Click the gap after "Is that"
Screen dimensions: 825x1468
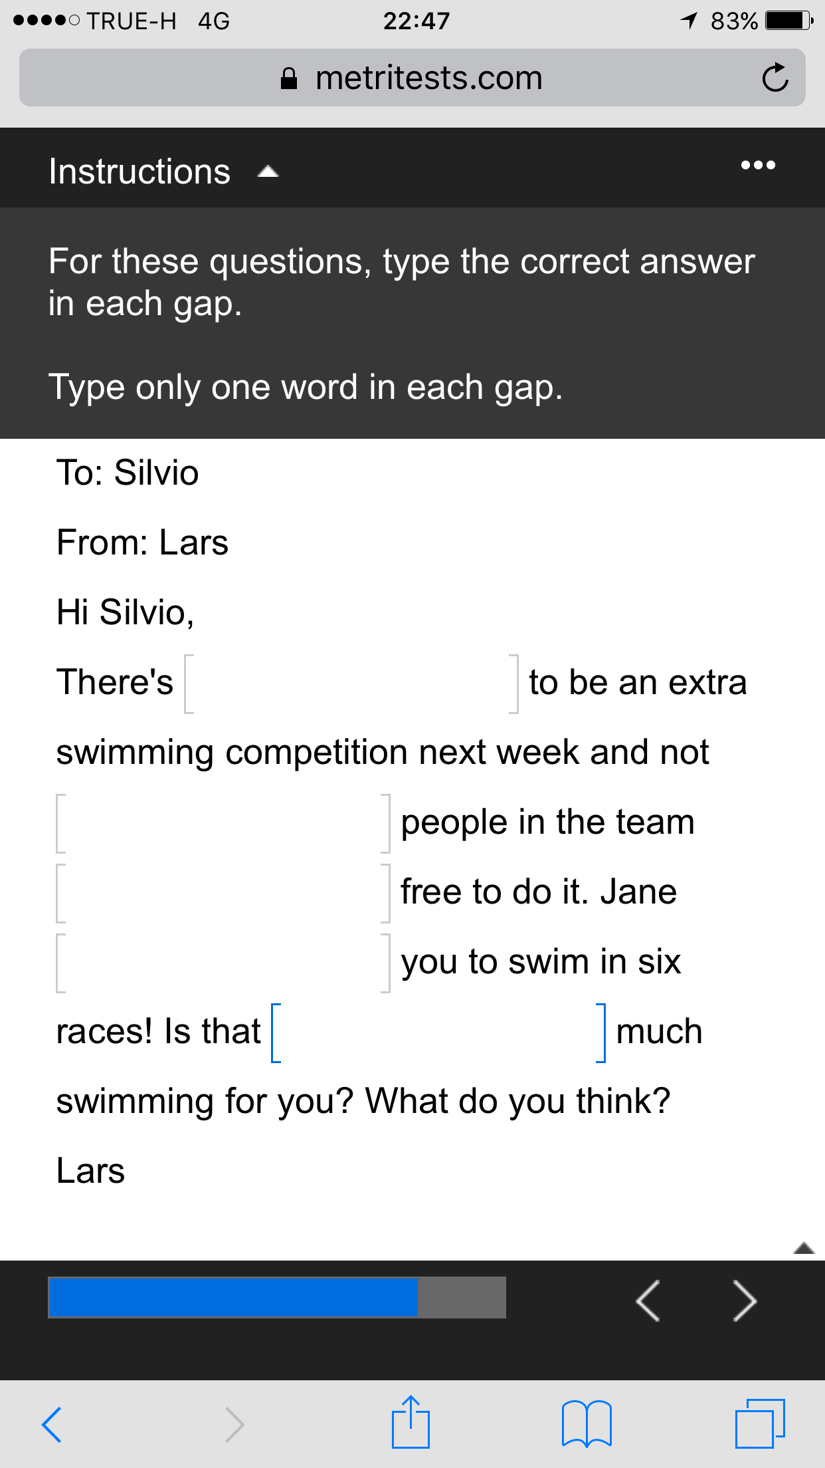[438, 1033]
